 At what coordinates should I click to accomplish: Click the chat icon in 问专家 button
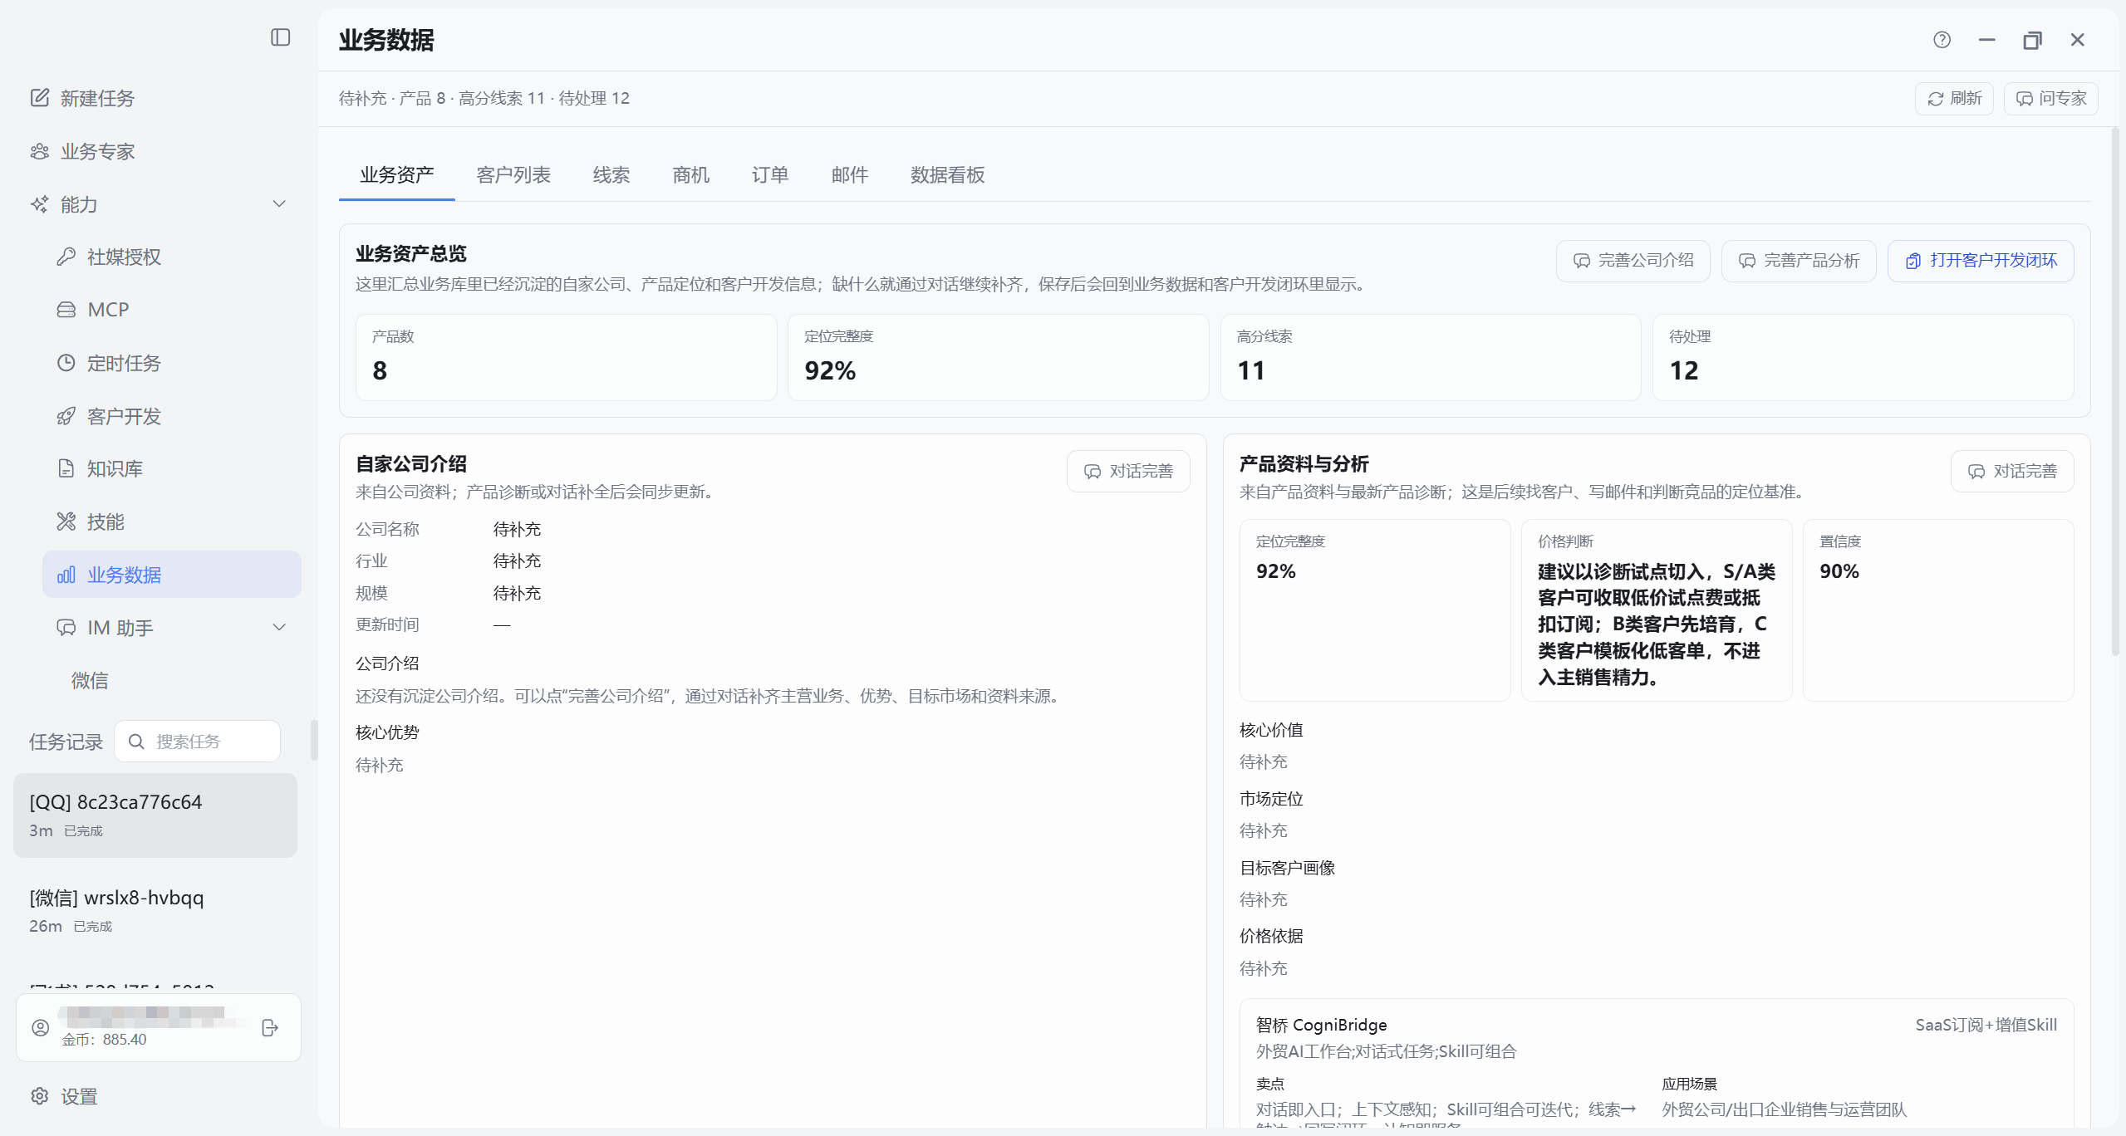pos(2025,99)
